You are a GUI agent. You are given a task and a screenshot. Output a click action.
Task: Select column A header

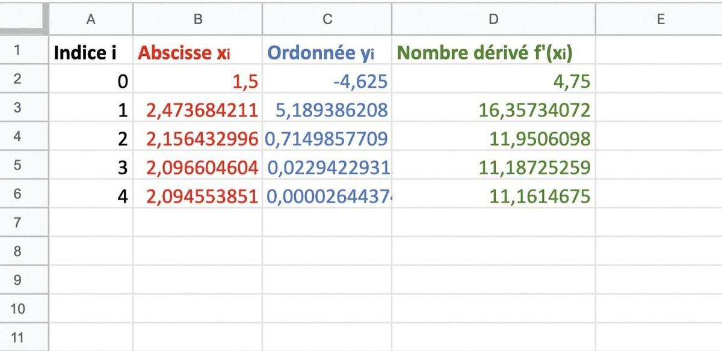tap(91, 19)
